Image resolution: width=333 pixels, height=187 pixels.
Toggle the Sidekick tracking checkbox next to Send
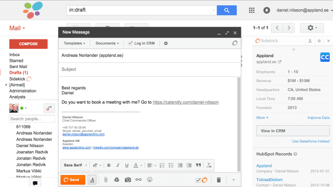(x=198, y=180)
